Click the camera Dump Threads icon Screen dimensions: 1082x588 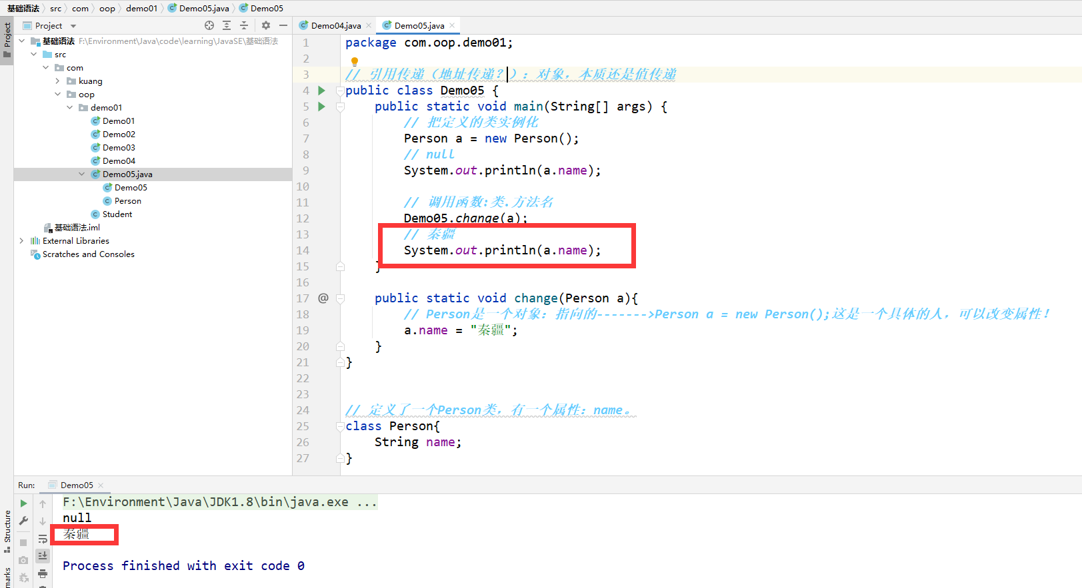(x=23, y=560)
